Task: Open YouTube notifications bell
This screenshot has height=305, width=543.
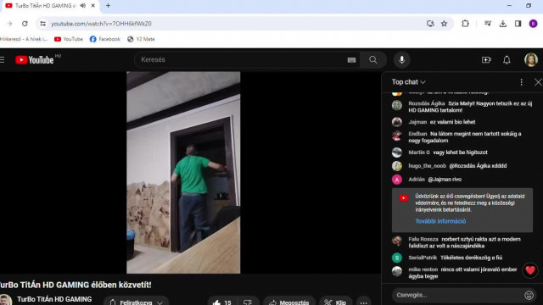Action: coord(507,60)
